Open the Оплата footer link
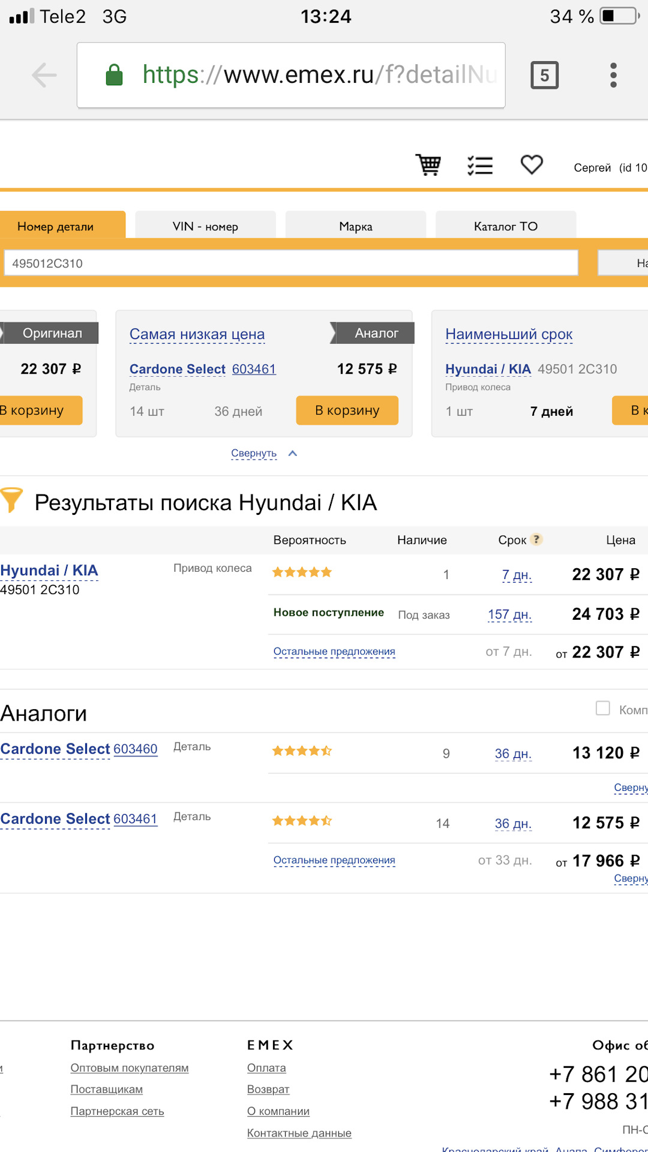This screenshot has height=1152, width=648. pyautogui.click(x=266, y=1068)
